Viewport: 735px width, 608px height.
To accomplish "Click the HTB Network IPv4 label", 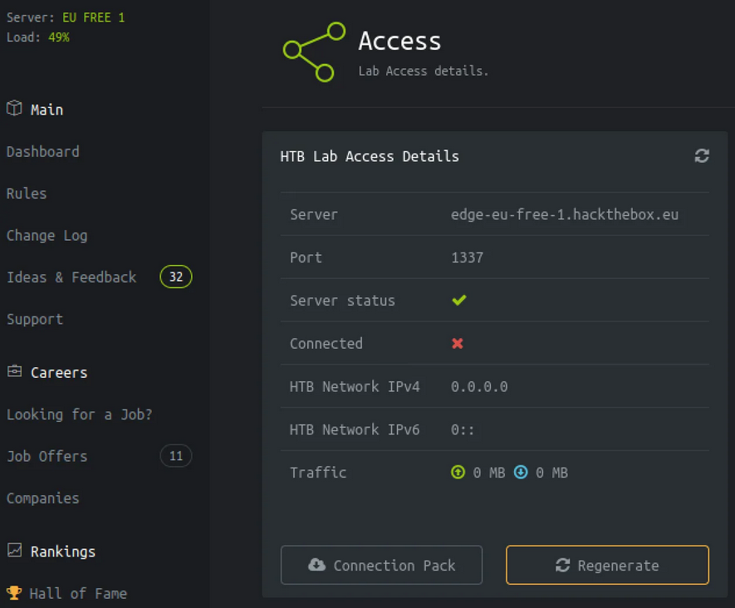I will 355,387.
